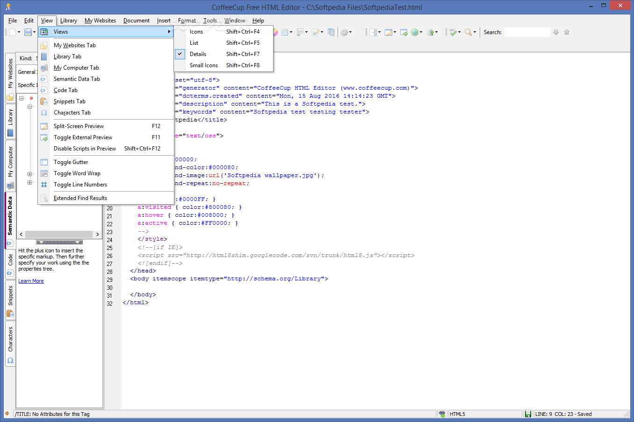This screenshot has height=422, width=634.
Task: Follow the Learn More link
Action: pyautogui.click(x=31, y=281)
